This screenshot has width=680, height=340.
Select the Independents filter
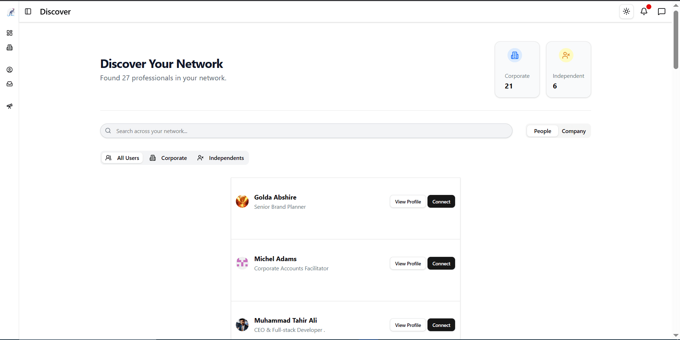221,158
